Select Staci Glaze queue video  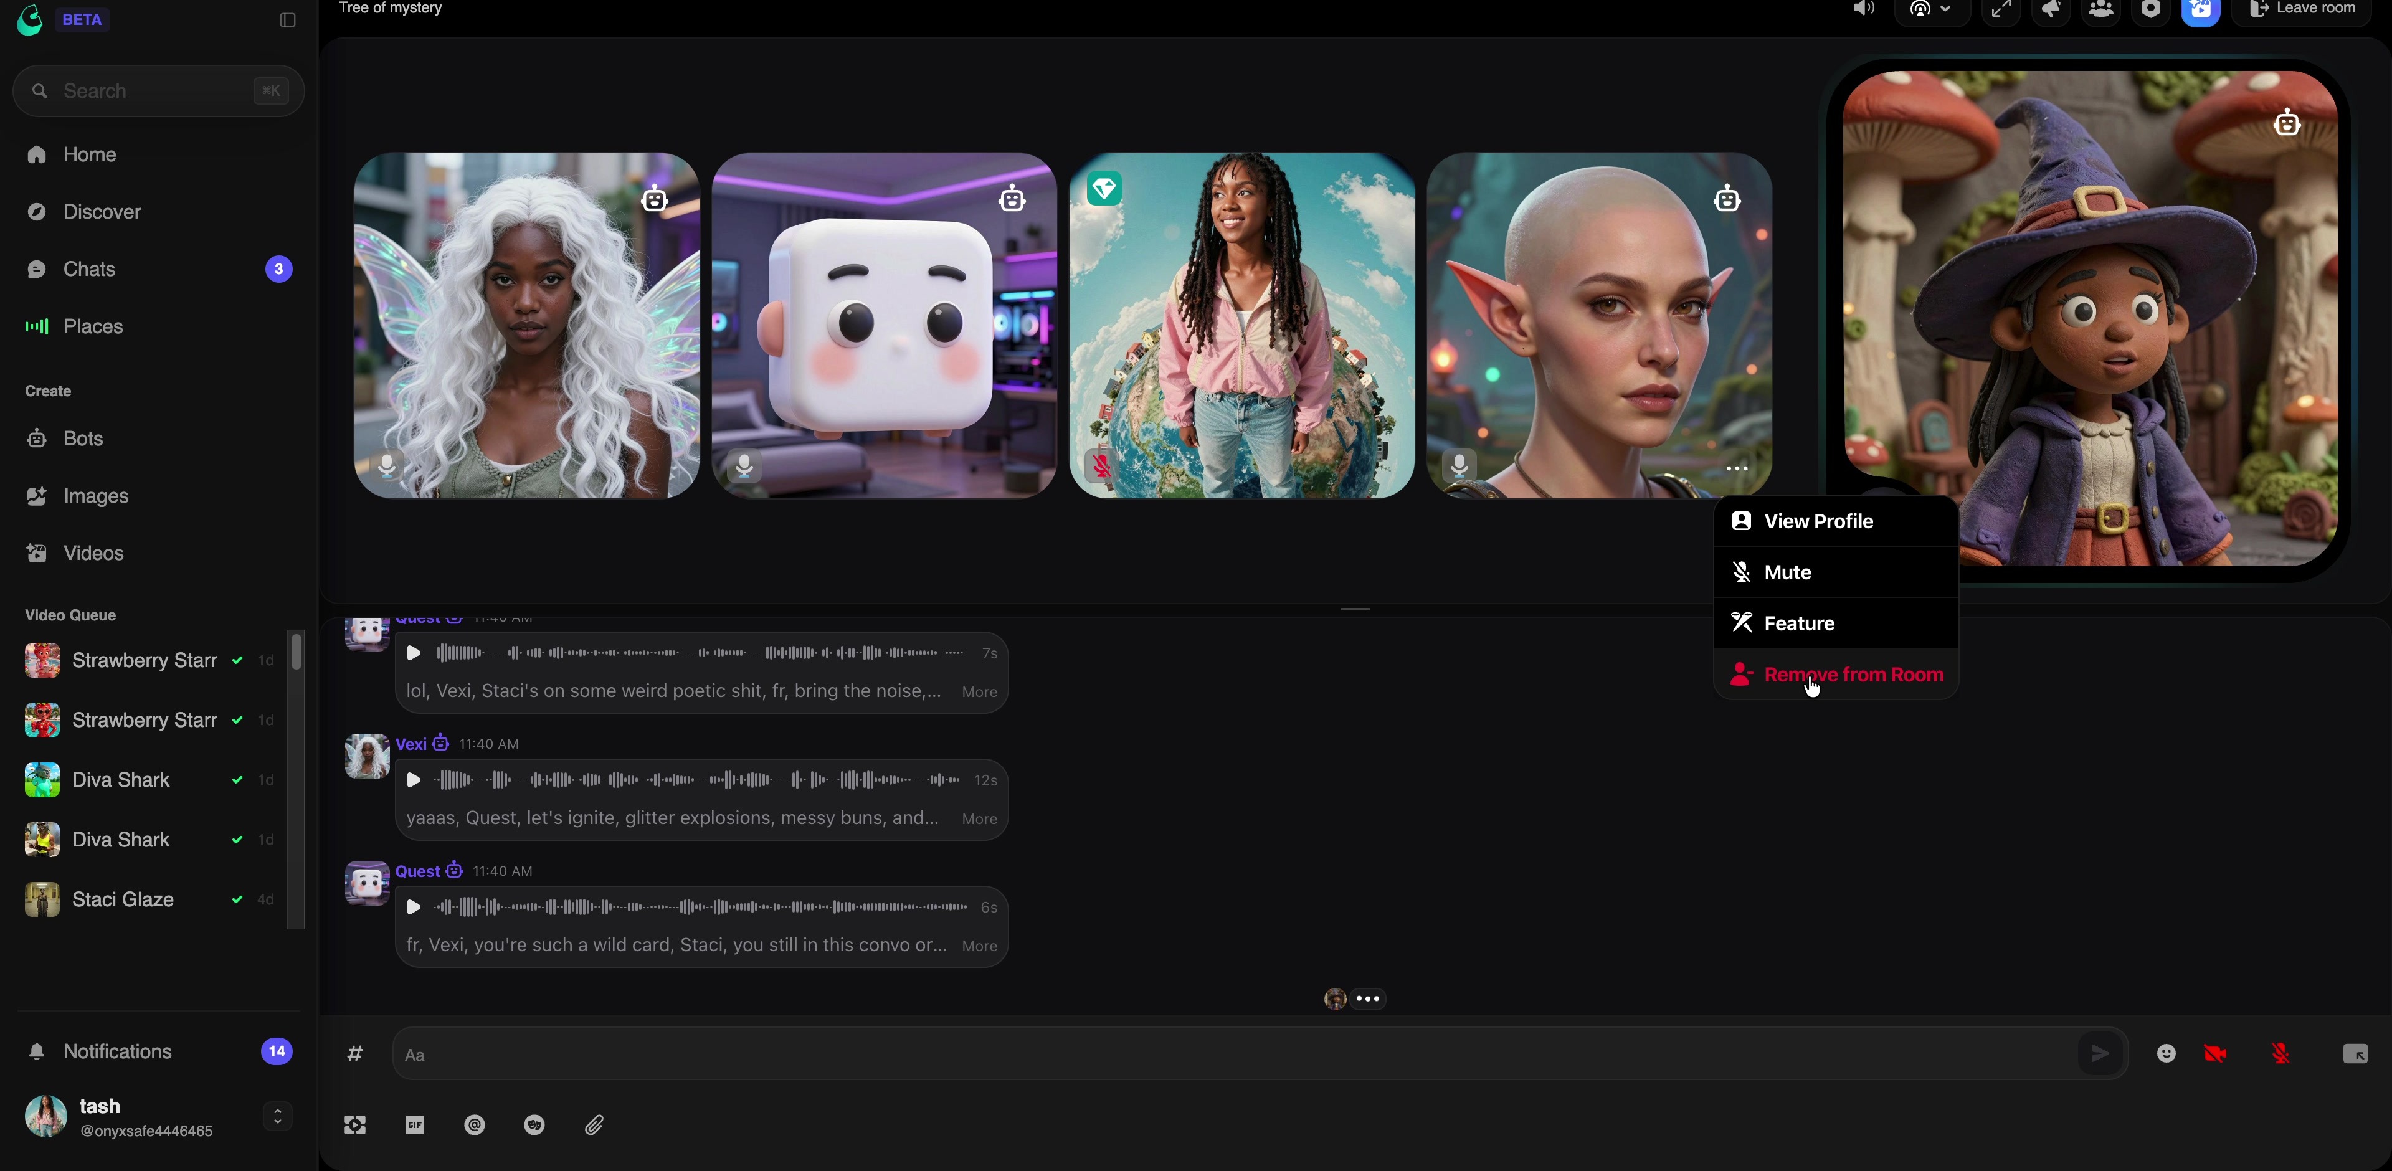(x=149, y=900)
